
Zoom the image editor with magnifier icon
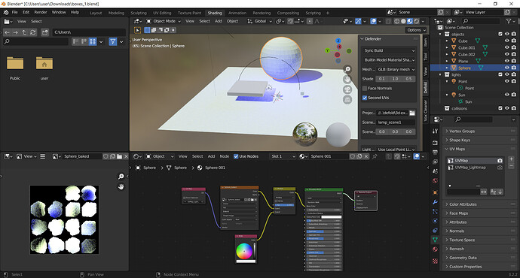tap(121, 177)
